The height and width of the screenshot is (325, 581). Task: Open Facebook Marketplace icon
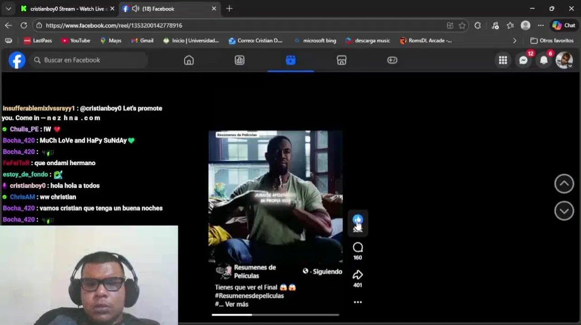coord(342,60)
